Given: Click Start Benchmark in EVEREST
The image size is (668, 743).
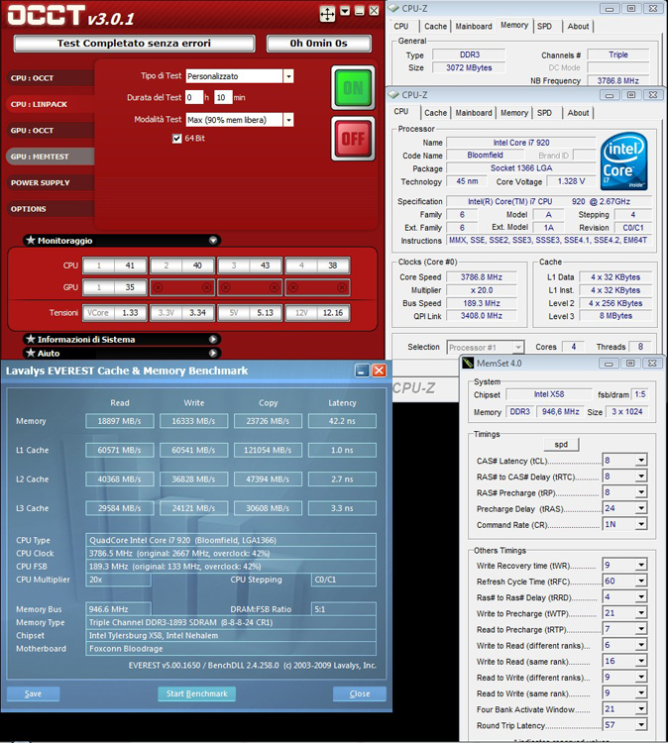Looking at the screenshot, I should point(197,693).
